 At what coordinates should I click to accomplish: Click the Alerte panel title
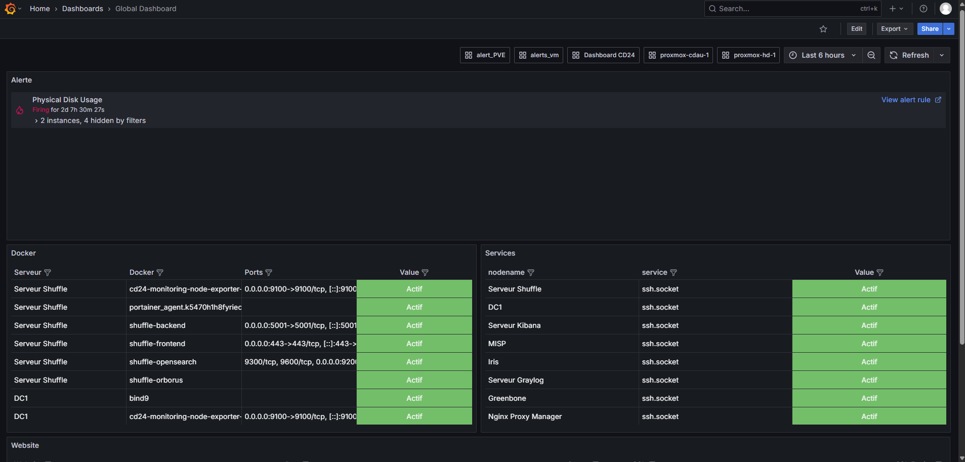point(22,80)
